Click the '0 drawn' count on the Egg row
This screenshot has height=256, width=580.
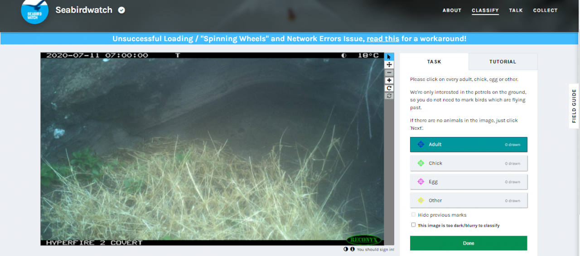coord(512,182)
